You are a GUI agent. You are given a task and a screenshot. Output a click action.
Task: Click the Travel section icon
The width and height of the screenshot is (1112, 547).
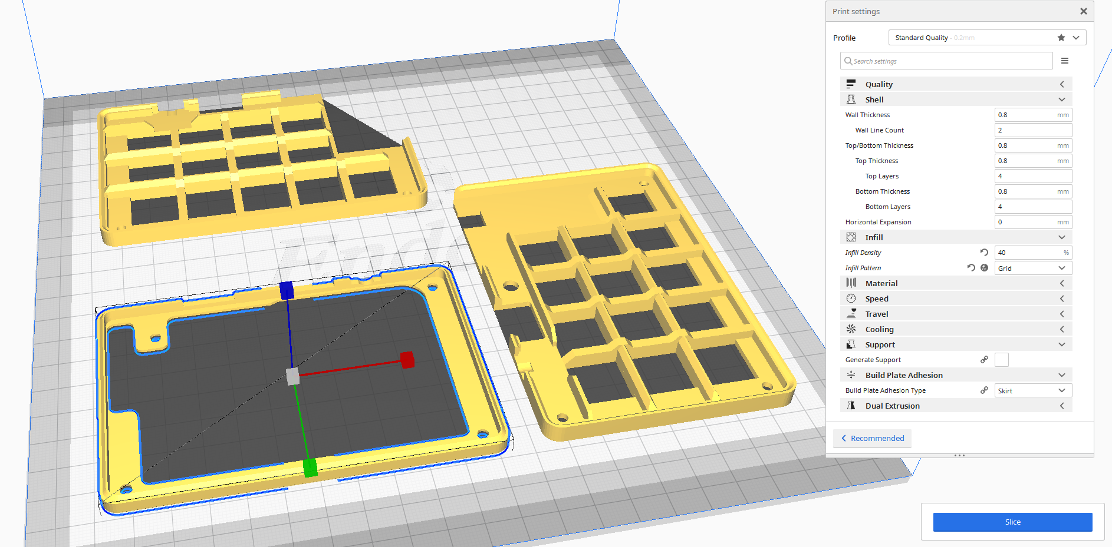(851, 313)
